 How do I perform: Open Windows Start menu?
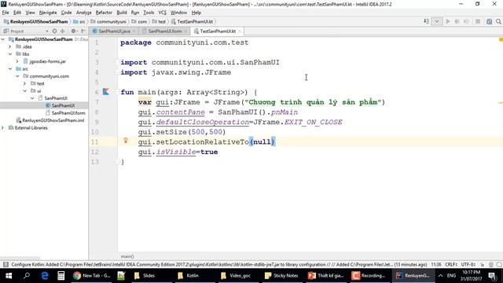tap(9, 276)
